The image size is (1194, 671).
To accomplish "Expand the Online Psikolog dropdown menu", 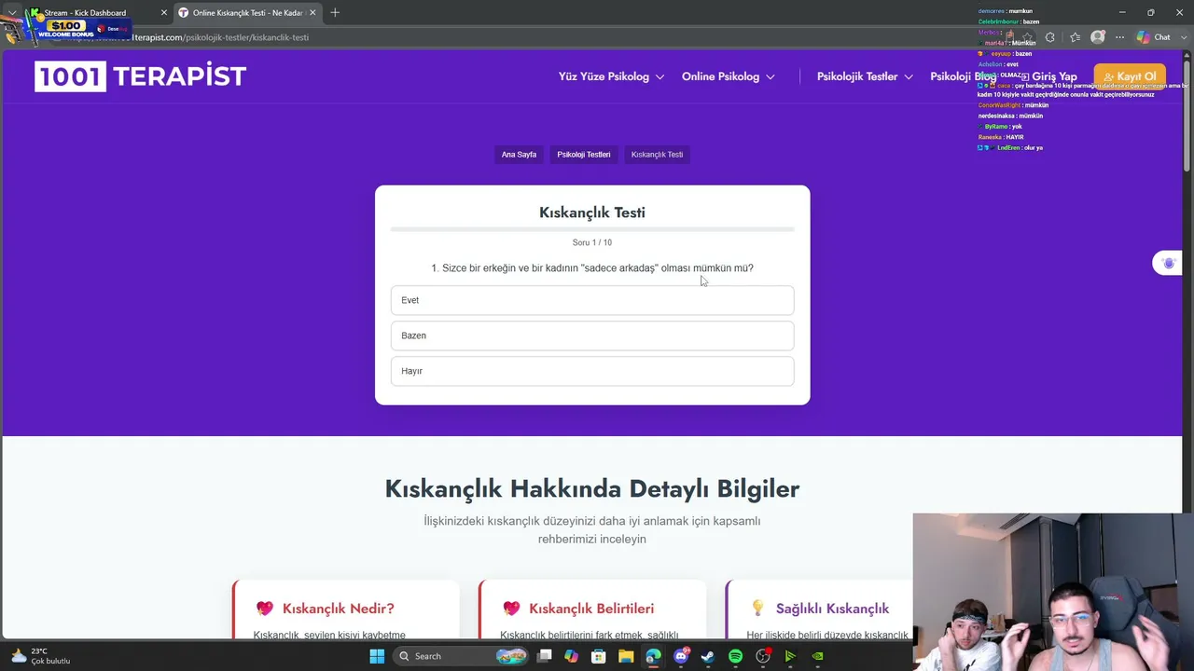I will coord(728,76).
